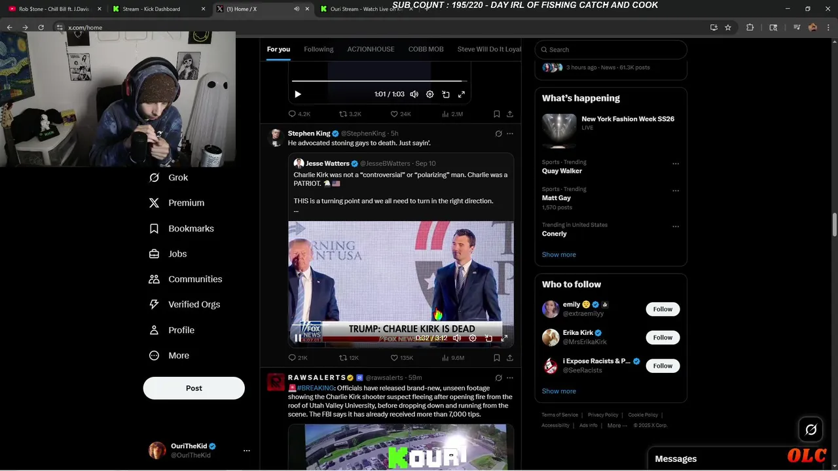Open the floating Grok button
Viewport: 838px width, 471px height.
click(811, 430)
